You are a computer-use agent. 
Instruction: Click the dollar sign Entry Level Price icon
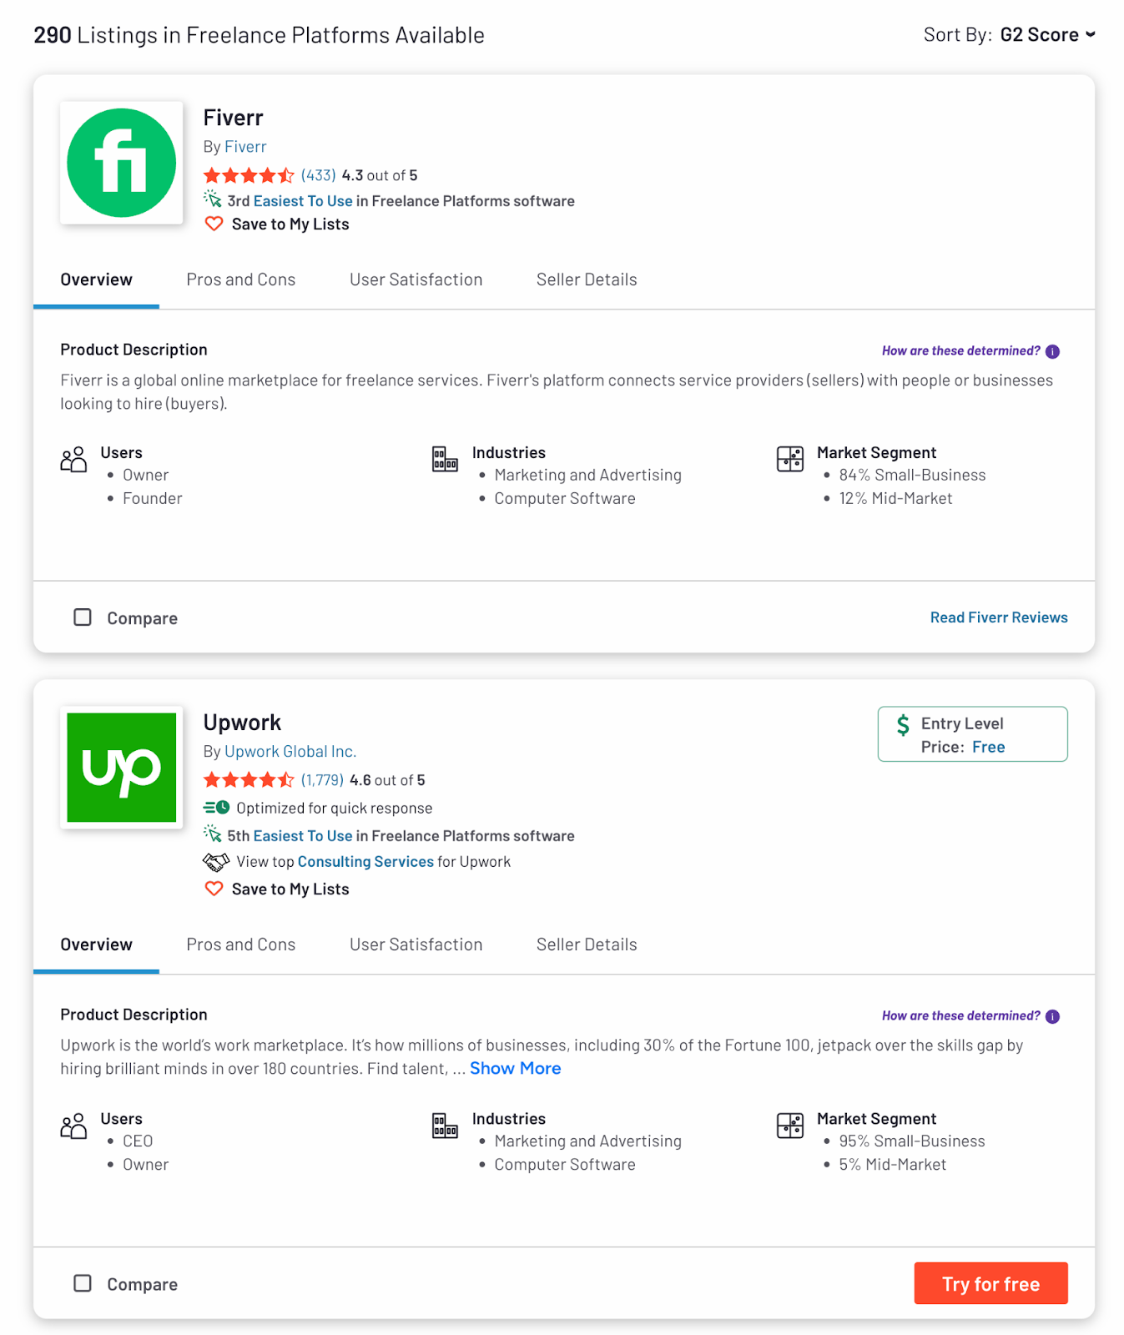pyautogui.click(x=904, y=723)
